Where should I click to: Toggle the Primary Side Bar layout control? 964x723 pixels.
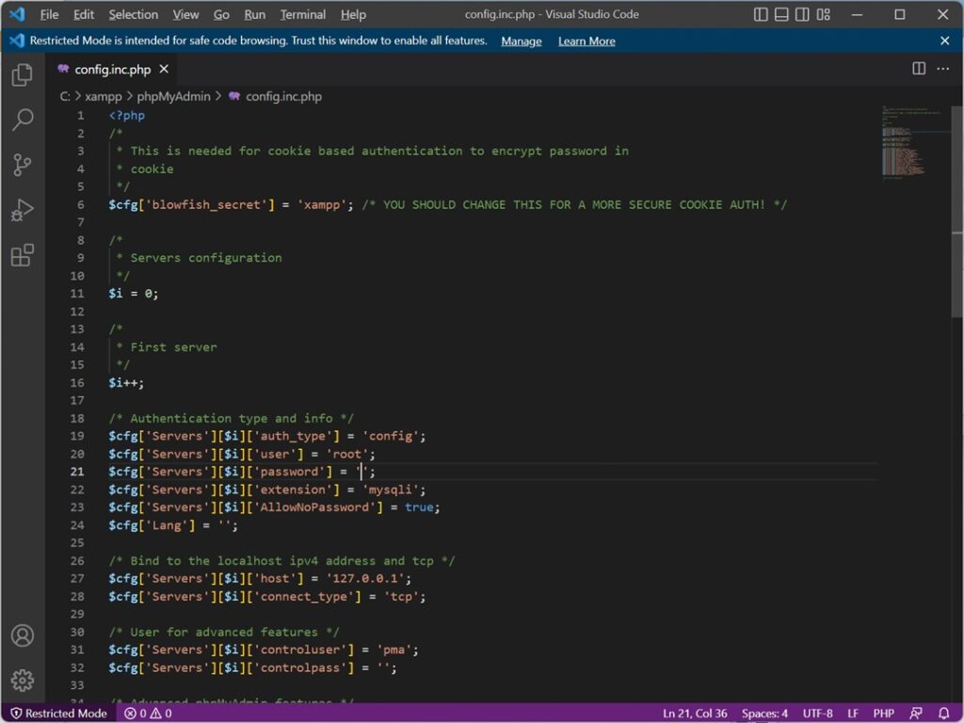(x=760, y=14)
